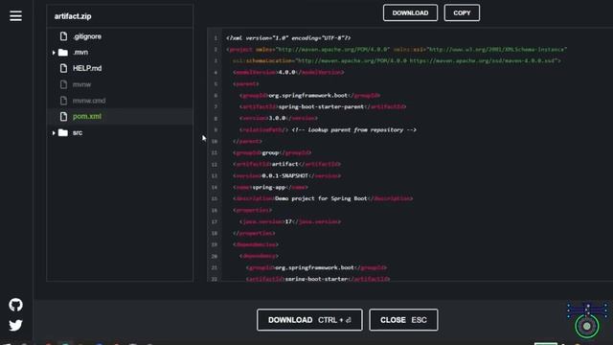Click the 3.0.0 version text on line 8
The width and height of the screenshot is (613, 345).
277,118
